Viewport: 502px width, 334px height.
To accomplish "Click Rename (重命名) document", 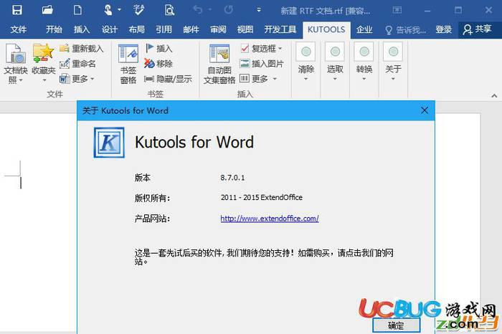I will point(77,64).
